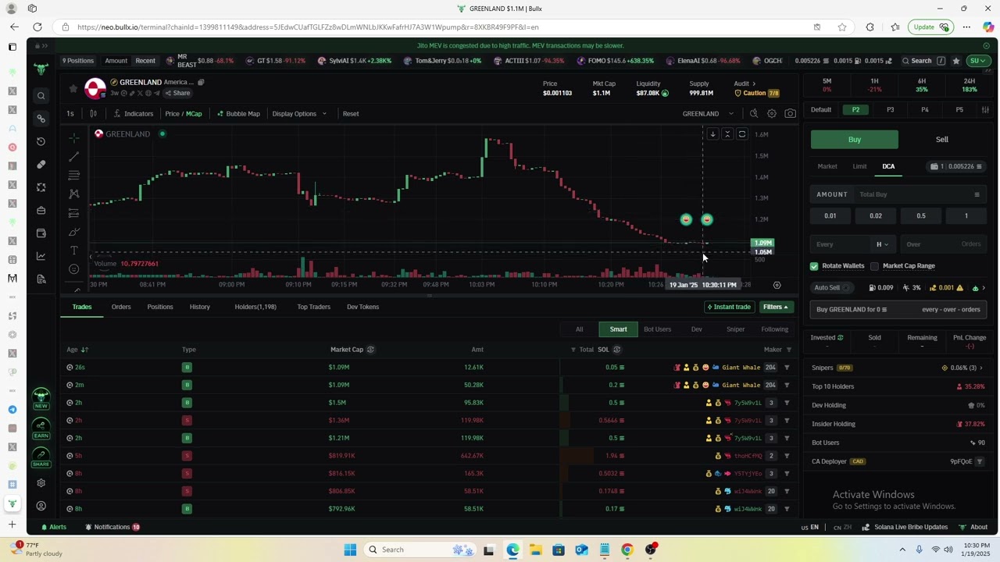Screen dimensions: 1000x562
Task: Switch to the Orders tab
Action: click(x=121, y=307)
